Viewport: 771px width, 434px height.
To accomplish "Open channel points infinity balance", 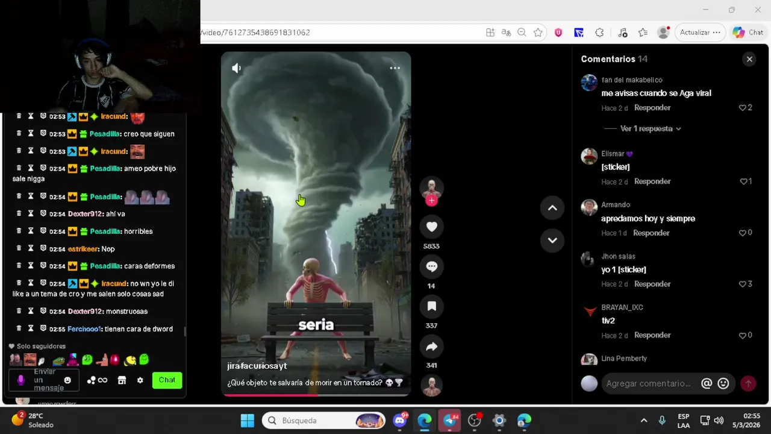I will tap(97, 380).
